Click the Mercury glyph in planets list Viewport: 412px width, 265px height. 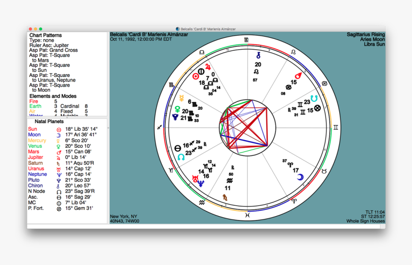(58, 141)
